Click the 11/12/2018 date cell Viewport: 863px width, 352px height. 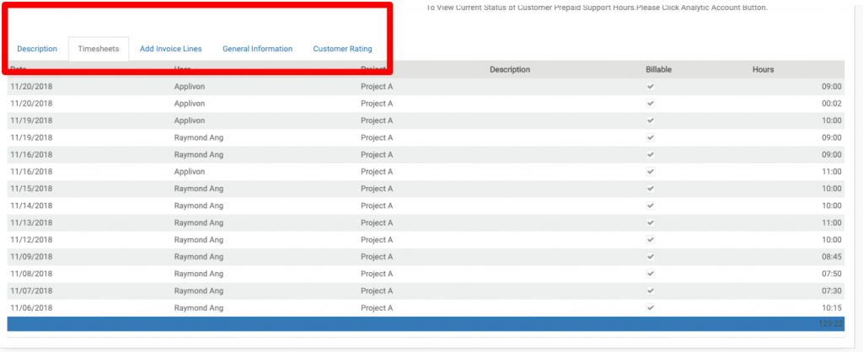pyautogui.click(x=31, y=240)
